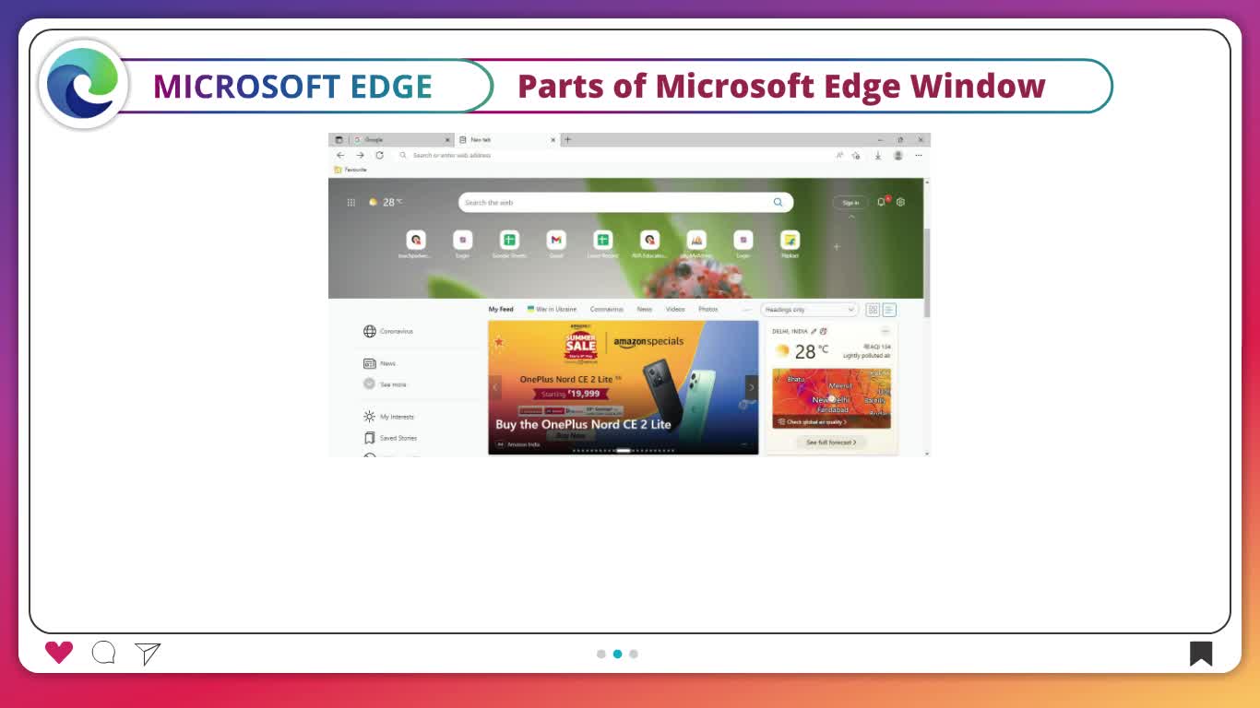The width and height of the screenshot is (1260, 708).
Task: Select the Coronavirus feed tab
Action: 607,310
